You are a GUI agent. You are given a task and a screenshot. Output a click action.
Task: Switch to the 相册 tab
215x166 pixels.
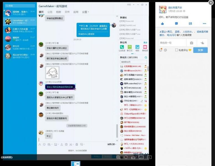tap(58, 12)
